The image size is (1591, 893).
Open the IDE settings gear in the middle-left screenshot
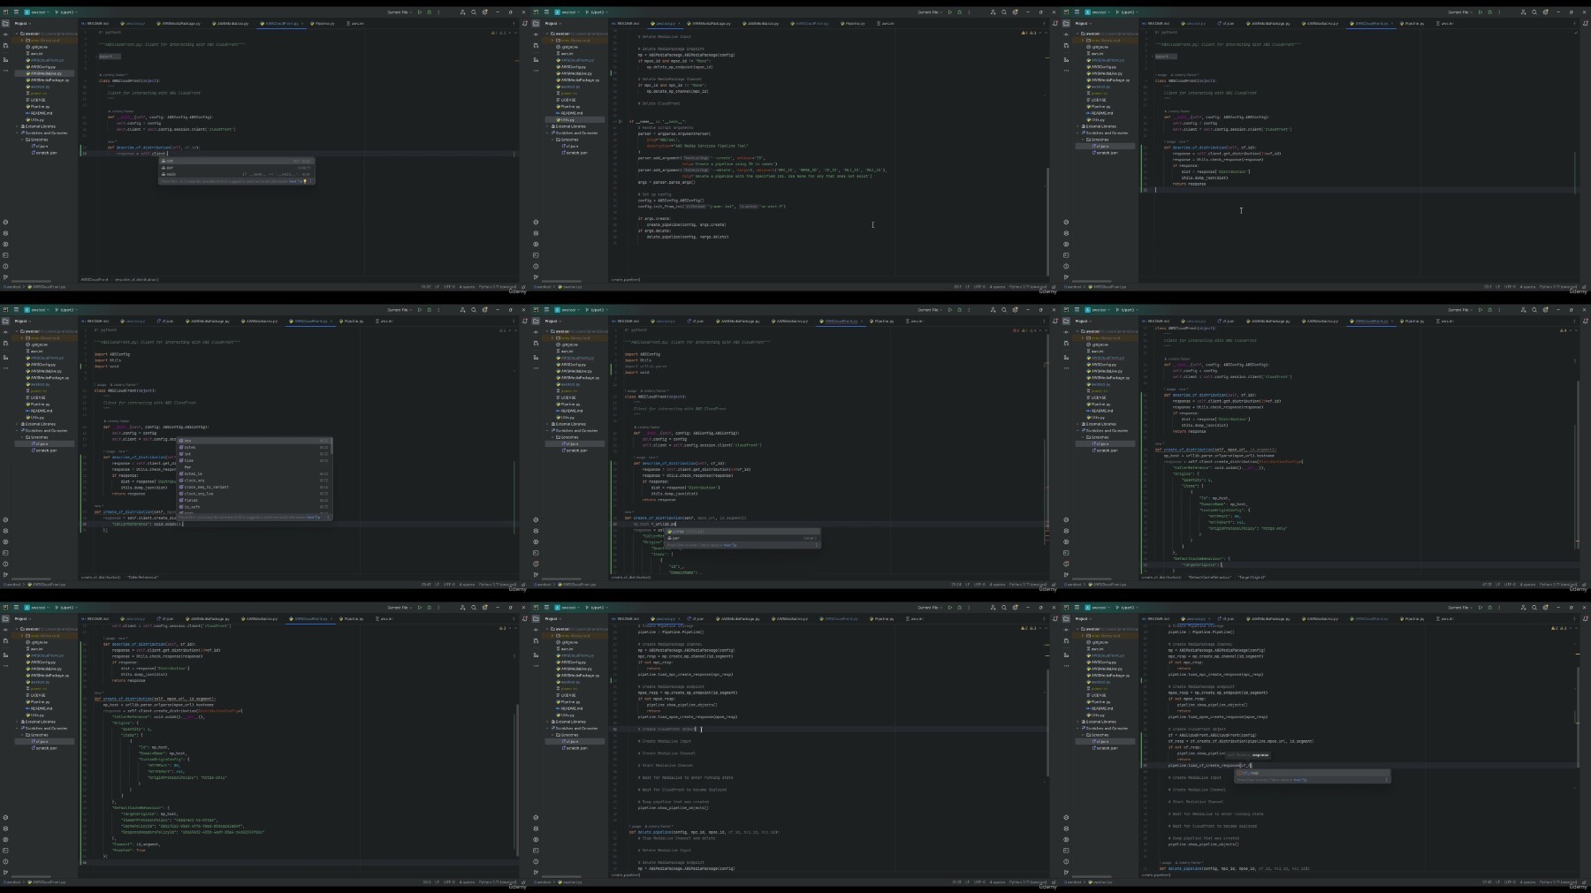[x=484, y=310]
